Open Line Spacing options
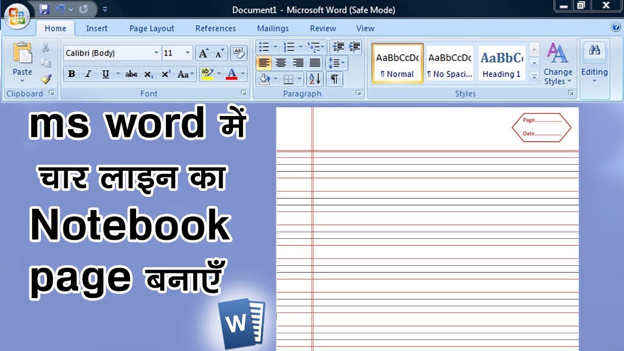Screen dimensions: 624x351 coord(336,62)
